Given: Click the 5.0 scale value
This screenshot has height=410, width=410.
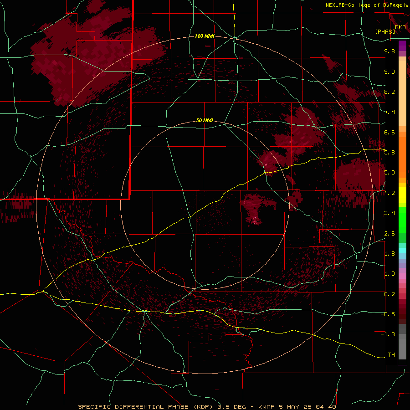Looking at the screenshot, I should (x=389, y=173).
